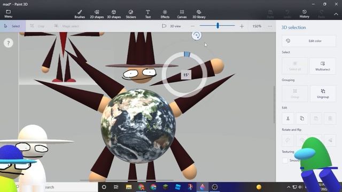
Task: Click the Paste toolbar icon
Action: (270, 14)
